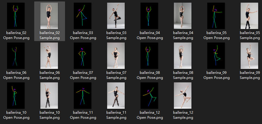
Task: Select the ballerina_05 Sample.png photo thumbnail
Action: [x=249, y=16]
